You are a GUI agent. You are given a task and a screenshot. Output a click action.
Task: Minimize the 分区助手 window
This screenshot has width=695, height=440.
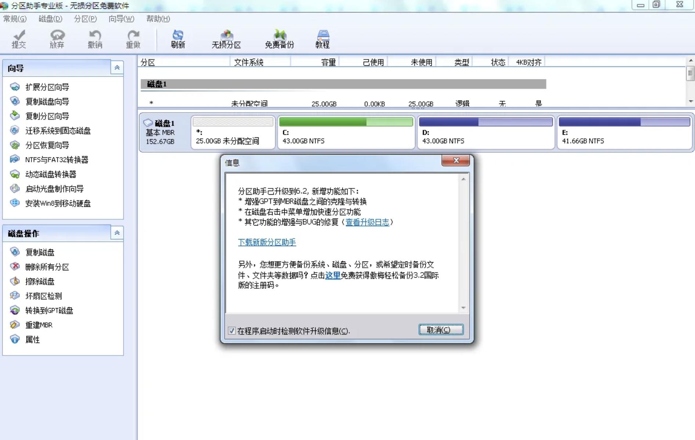pos(640,5)
